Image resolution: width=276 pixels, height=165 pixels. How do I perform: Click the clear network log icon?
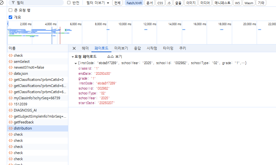click(2, 3)
